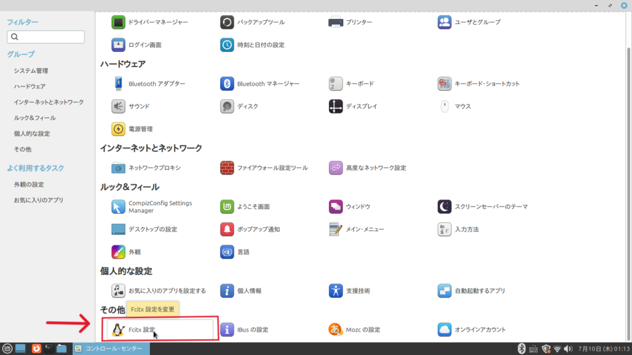Select 個人的な設定 group in sidebar
The image size is (632, 355).
point(32,134)
